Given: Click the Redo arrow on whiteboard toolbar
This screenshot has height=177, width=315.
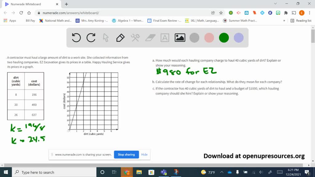Looking at the screenshot, I should [91, 37].
